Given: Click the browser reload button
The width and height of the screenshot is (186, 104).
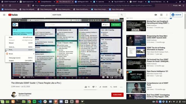Looking at the screenshot, I should tap(10, 5).
